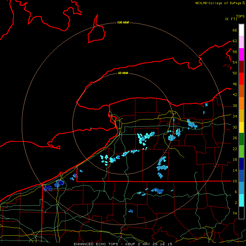This screenshot has height=246, width=246.
Task: Click the legend value 50
Action: point(235,73)
